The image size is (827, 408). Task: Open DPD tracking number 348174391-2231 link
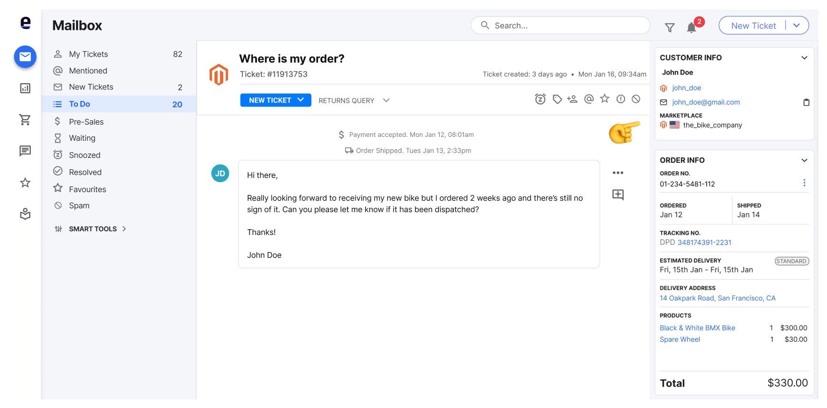click(704, 243)
